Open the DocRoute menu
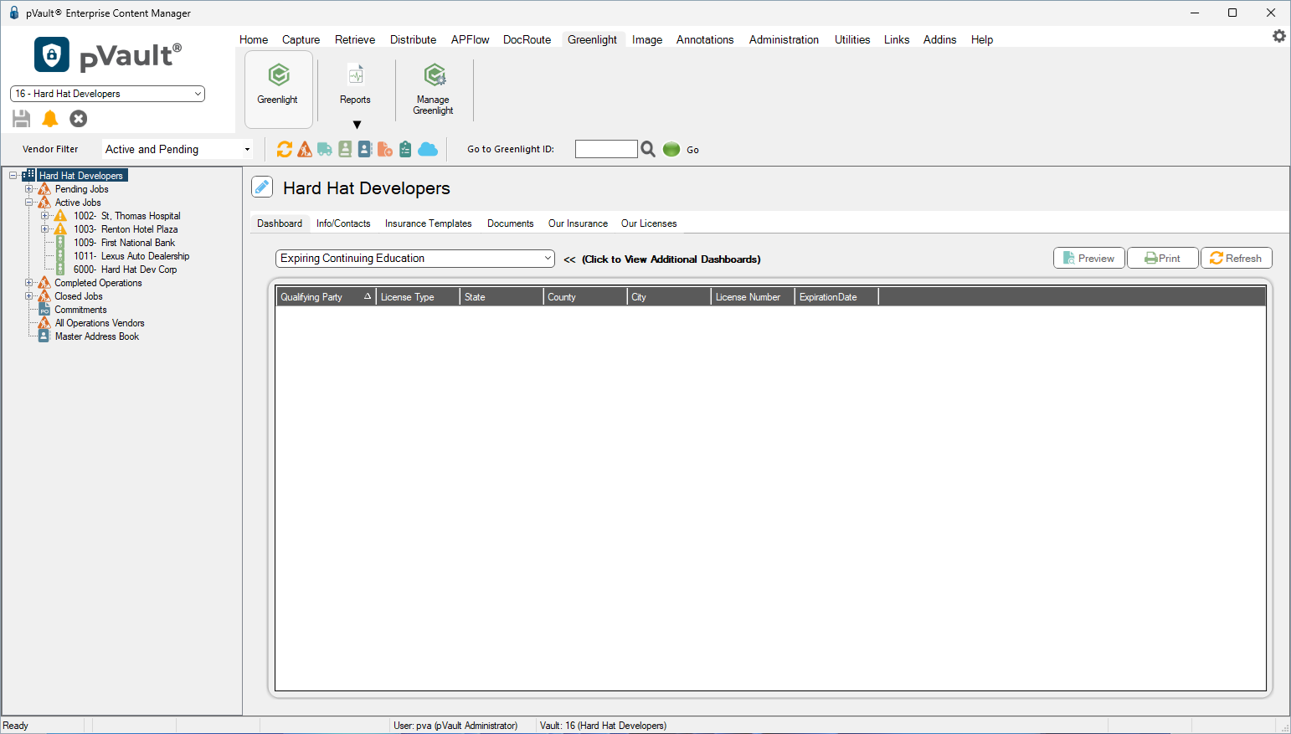The height and width of the screenshot is (734, 1291). [527, 39]
